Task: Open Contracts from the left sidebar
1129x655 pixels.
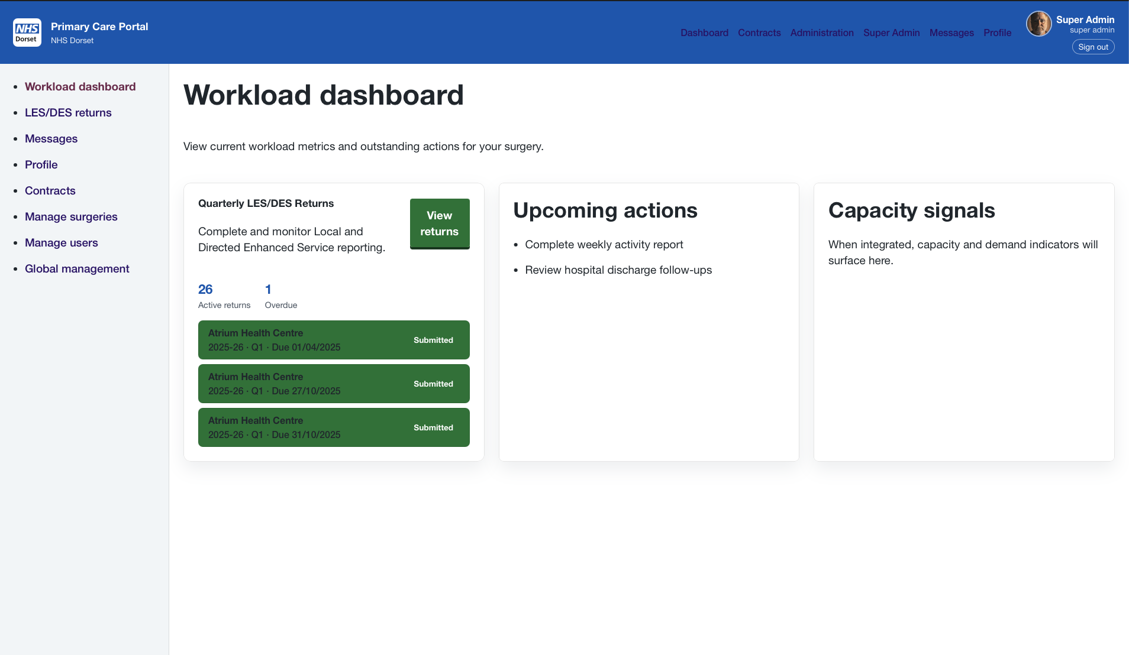Action: click(50, 190)
